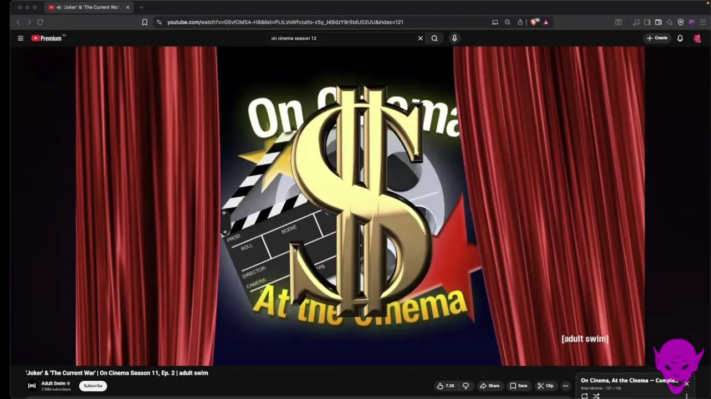The width and height of the screenshot is (711, 399).
Task: Subscribe to Adult Swim channel
Action: pyautogui.click(x=93, y=386)
